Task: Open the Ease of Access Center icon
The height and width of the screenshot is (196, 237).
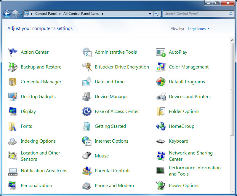Action: tap(87, 111)
